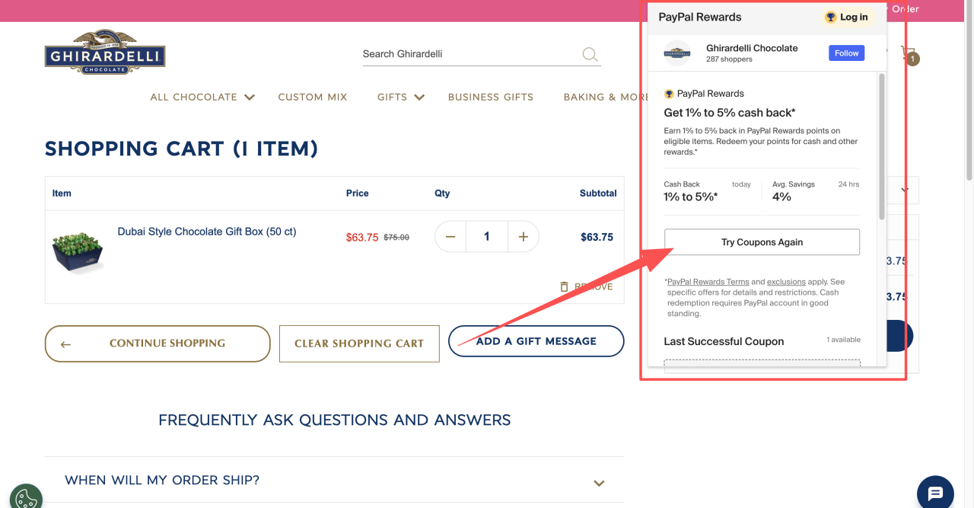
Task: Click the cookie icon at bottom left
Action: tap(26, 496)
